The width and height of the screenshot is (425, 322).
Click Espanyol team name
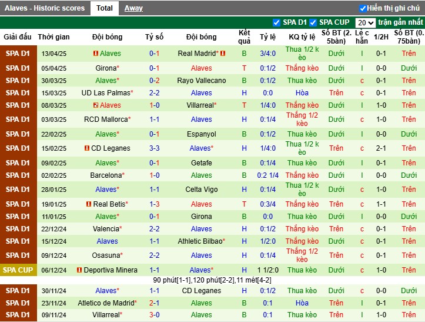click(202, 134)
